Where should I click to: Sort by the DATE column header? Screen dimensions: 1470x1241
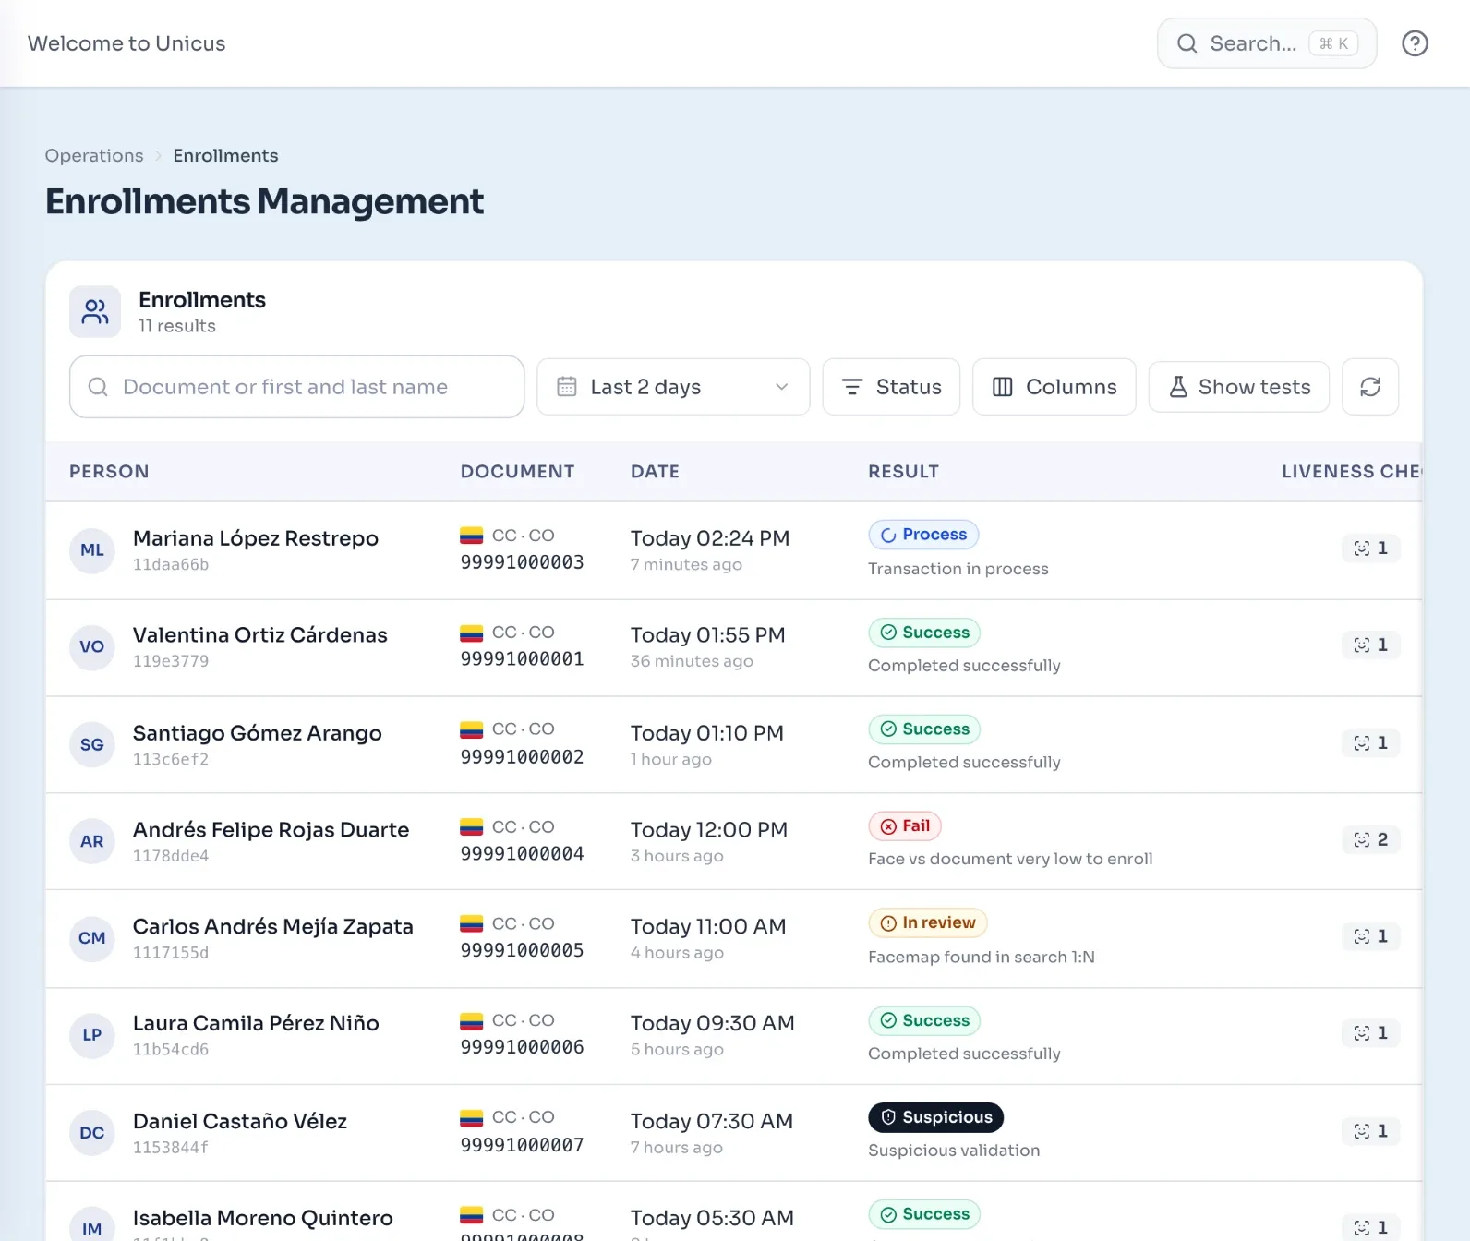(x=655, y=472)
